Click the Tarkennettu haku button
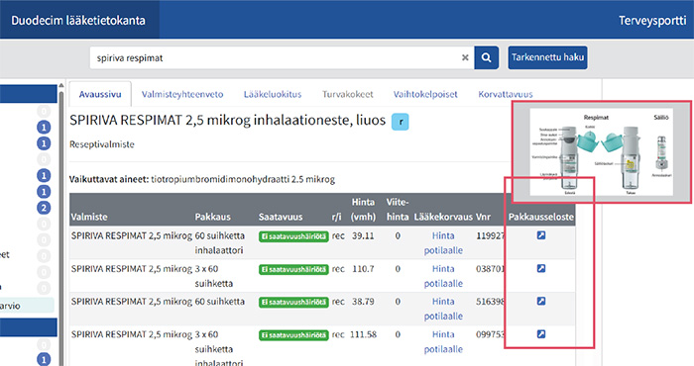 (547, 57)
